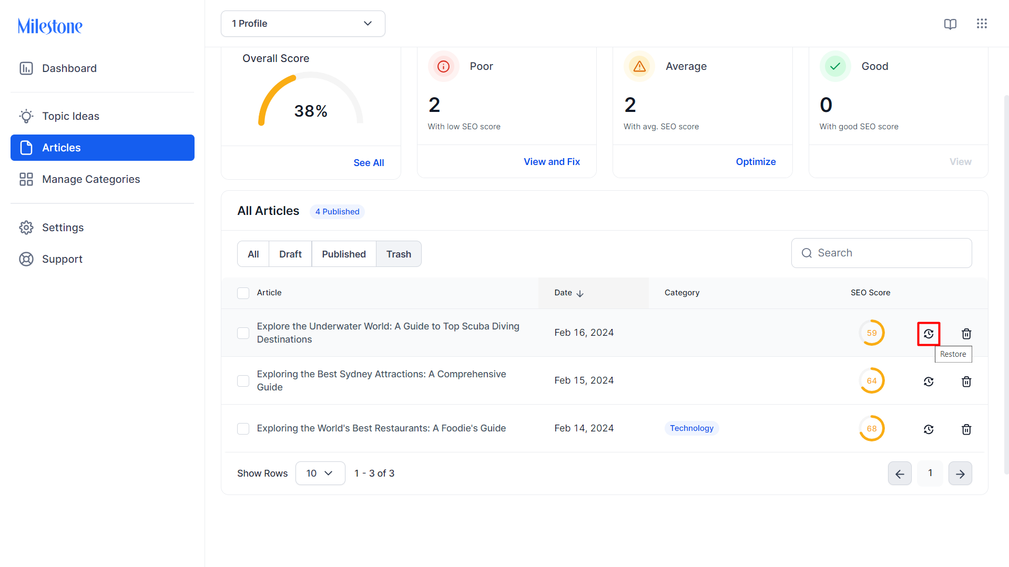Click the 4 Published badge
1009x567 pixels.
tap(337, 212)
